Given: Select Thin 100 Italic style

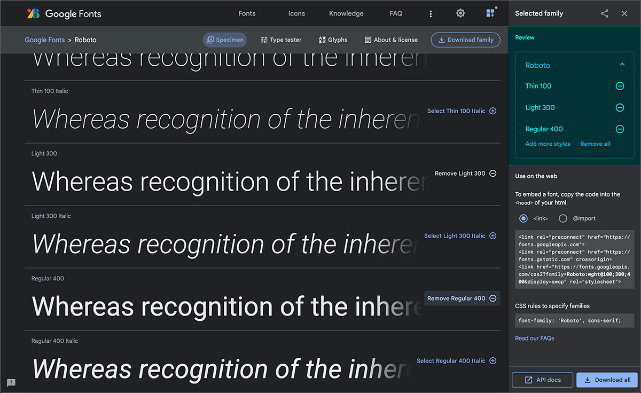Looking at the screenshot, I should coord(462,111).
